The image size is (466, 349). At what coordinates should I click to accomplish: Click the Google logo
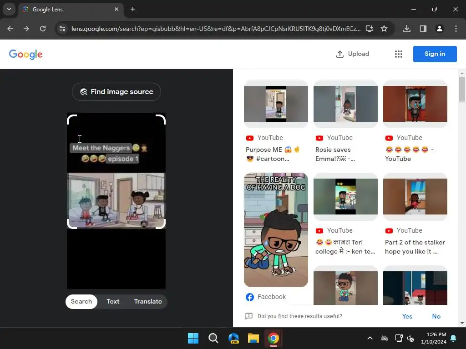[x=26, y=55]
